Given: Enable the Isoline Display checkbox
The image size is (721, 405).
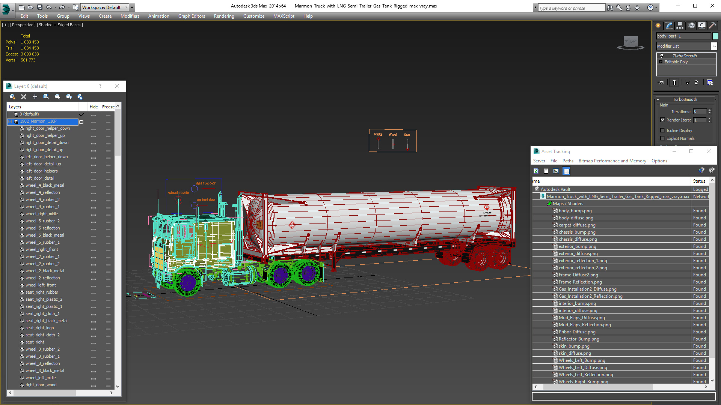Looking at the screenshot, I should point(662,130).
